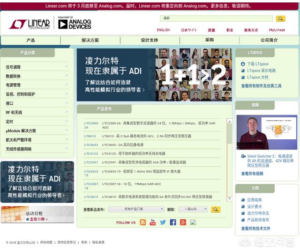Open the 1周以内 period dropdown
Viewport: 300px width, 252px height.
pos(193,209)
